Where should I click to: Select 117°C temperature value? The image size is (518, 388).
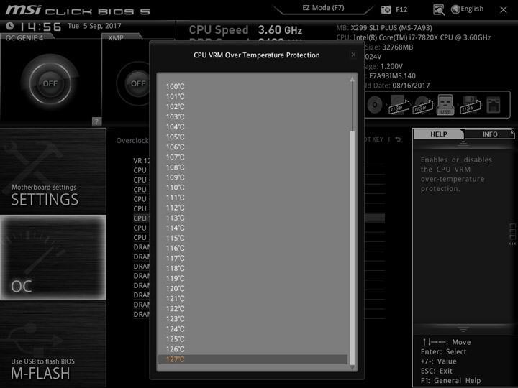pyautogui.click(x=253, y=259)
